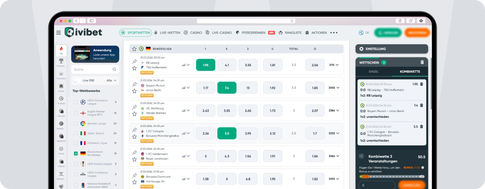Delete Bayern Munich bet from slip
Image resolution: width=485 pixels, height=189 pixels.
tap(421, 105)
